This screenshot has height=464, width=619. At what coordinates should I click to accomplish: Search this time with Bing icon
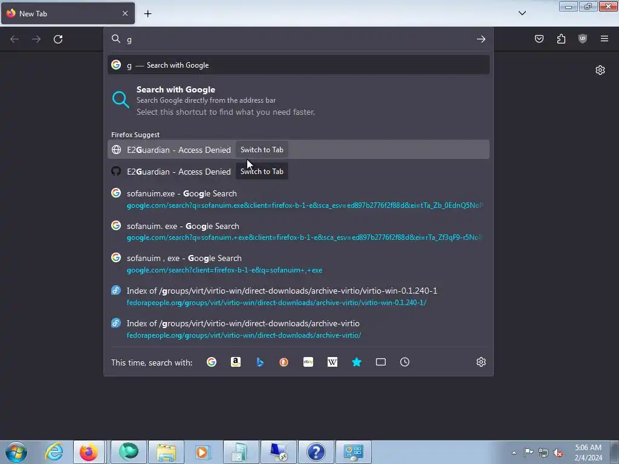260,362
